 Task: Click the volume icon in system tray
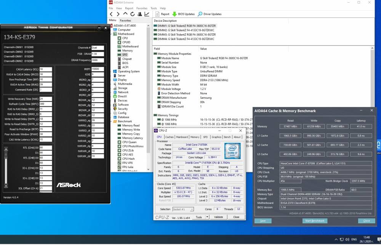coord(347,239)
